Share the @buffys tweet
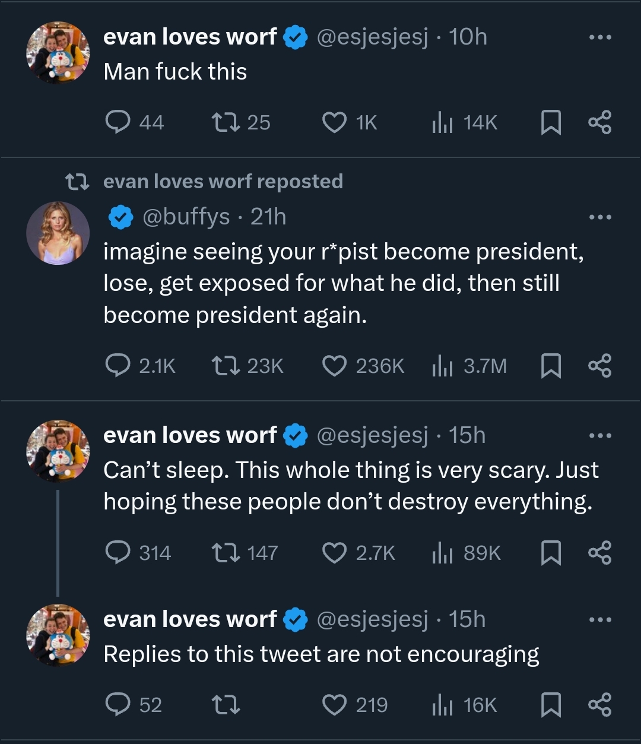This screenshot has width=641, height=744. pos(599,366)
